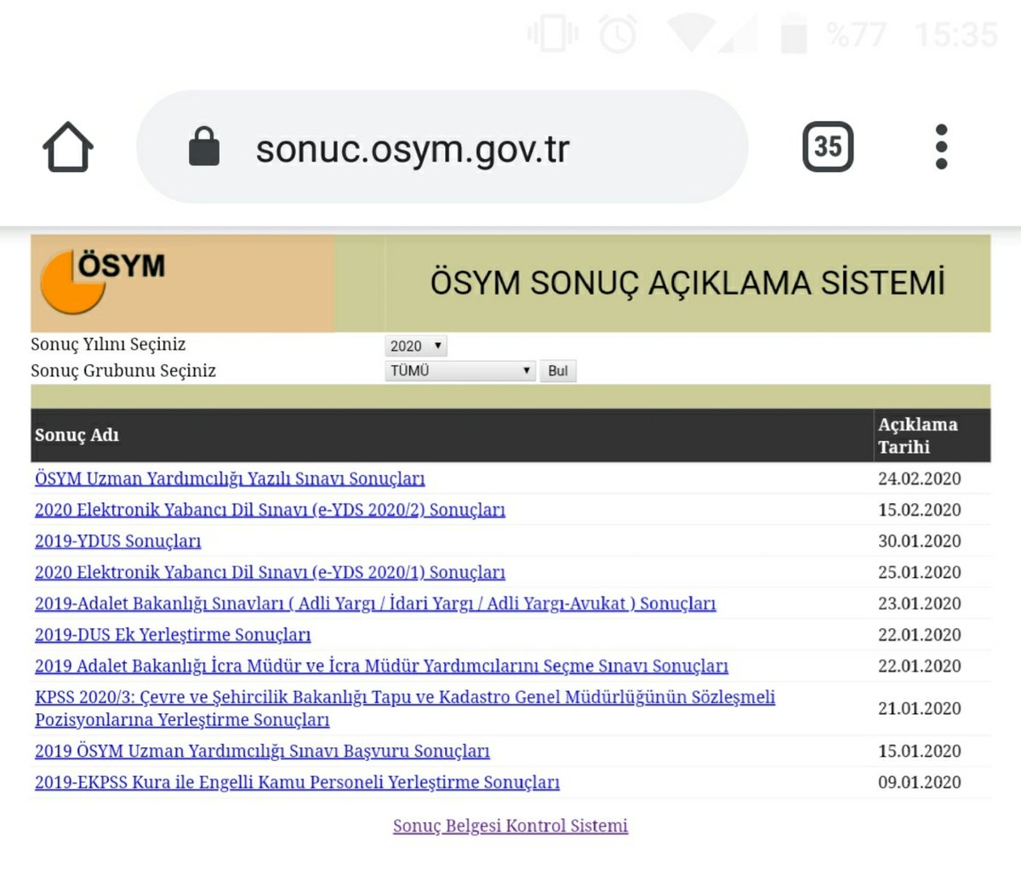The width and height of the screenshot is (1021, 875).
Task: Open the tab switcher showing 35
Action: 828,146
